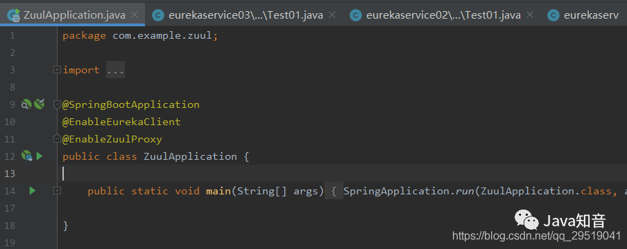Close the eurekaservice03 Test01.java tab
This screenshot has width=627, height=249.
pos(332,15)
